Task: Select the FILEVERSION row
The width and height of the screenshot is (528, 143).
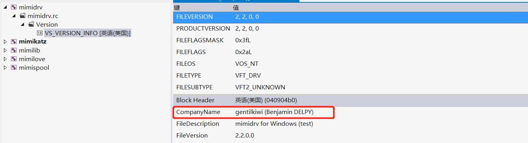Action: coord(351,17)
